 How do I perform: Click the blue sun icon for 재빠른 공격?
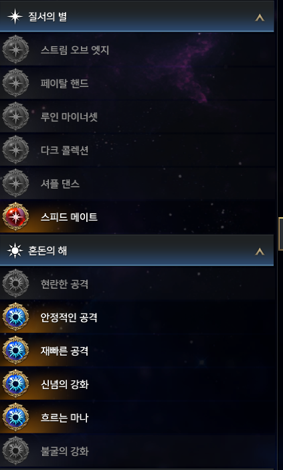tap(15, 350)
